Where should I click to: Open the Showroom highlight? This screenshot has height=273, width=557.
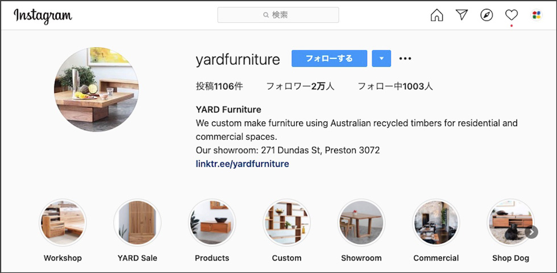361,222
